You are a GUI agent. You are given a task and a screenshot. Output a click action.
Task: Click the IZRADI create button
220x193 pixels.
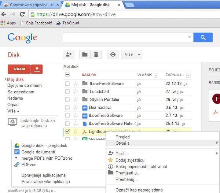click(19, 69)
